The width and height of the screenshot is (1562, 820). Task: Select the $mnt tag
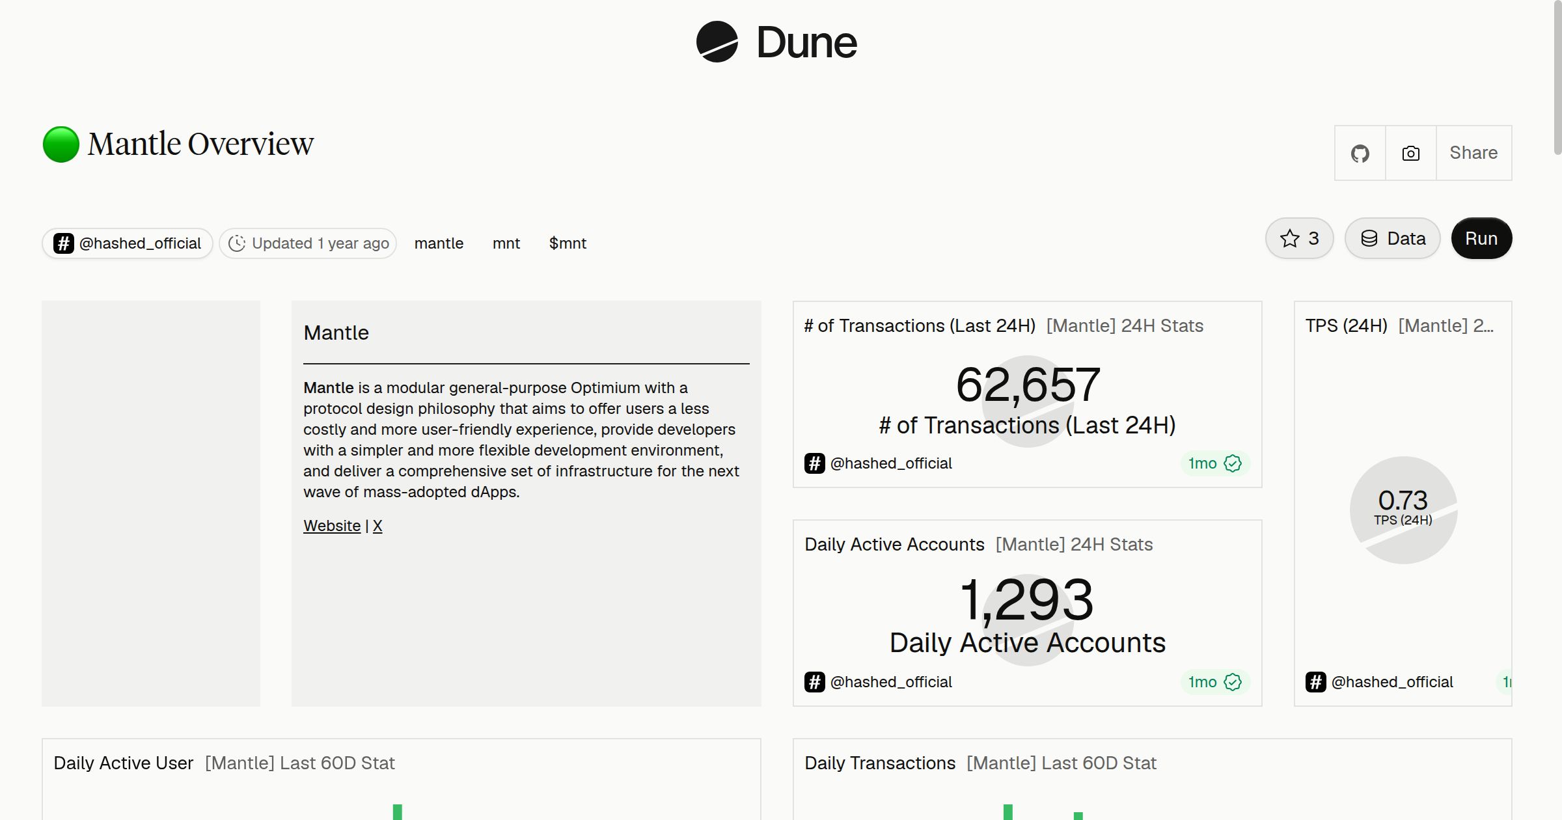pyautogui.click(x=568, y=243)
